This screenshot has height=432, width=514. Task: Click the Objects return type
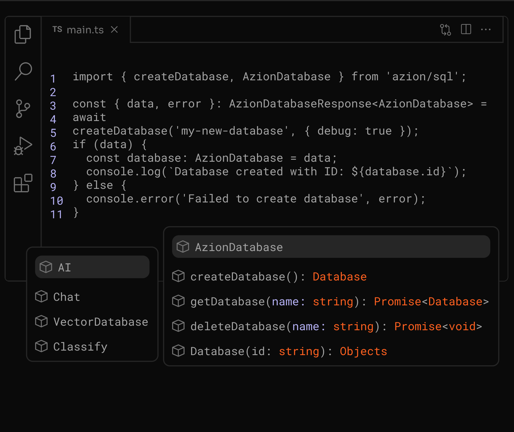pyautogui.click(x=363, y=351)
